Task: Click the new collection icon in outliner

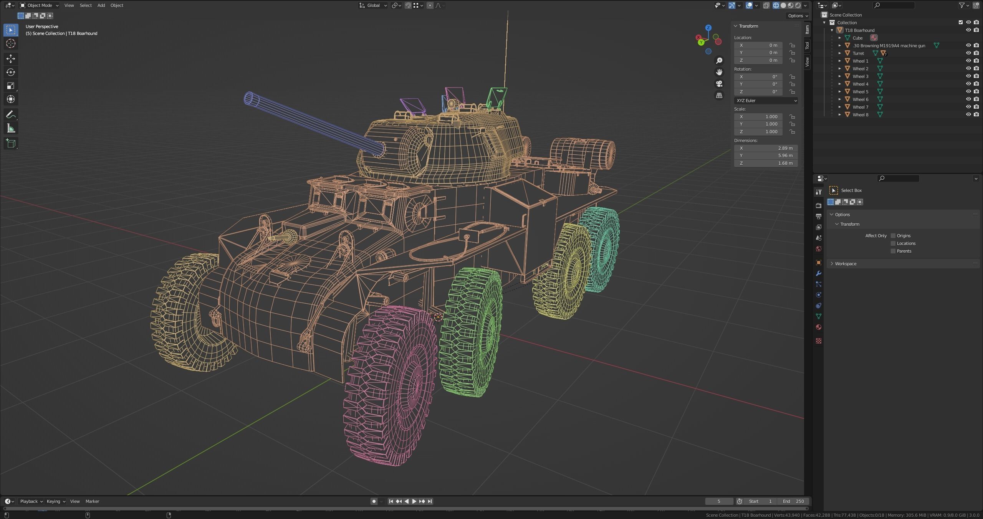Action: pos(976,5)
